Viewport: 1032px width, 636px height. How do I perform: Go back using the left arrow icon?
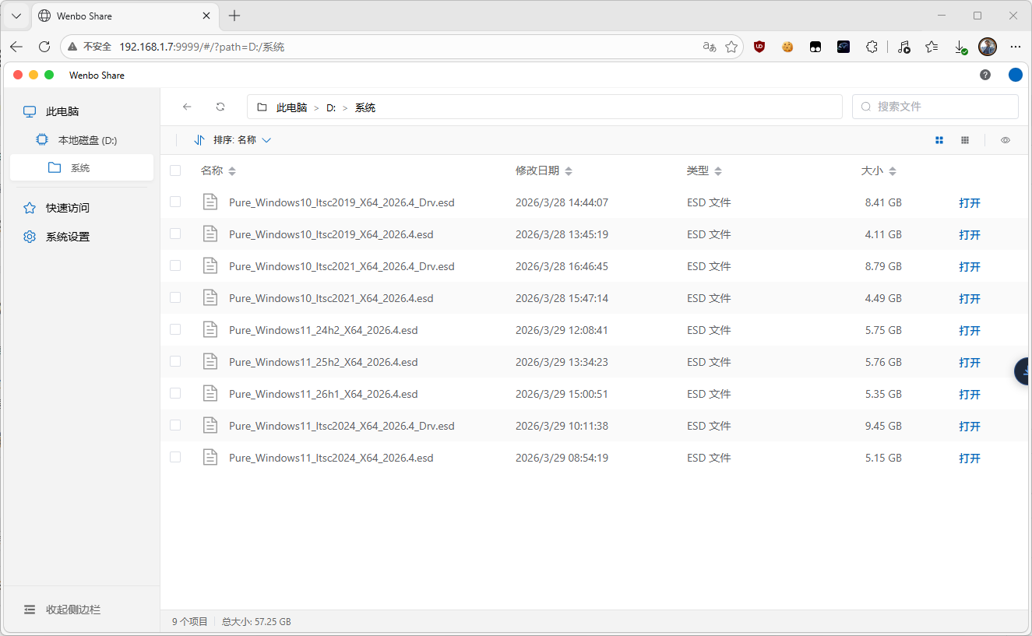(x=187, y=107)
